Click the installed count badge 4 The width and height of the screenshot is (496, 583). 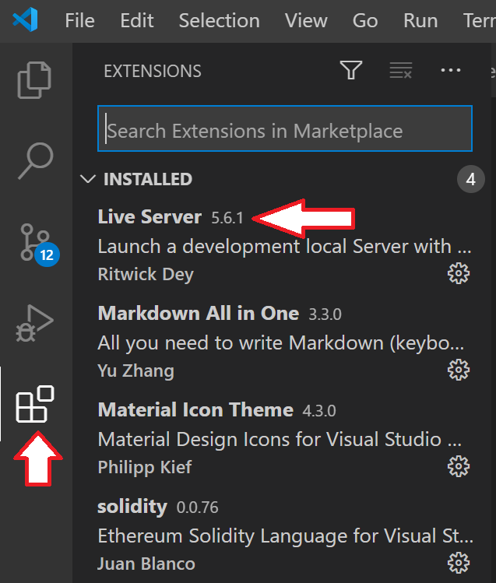click(x=471, y=179)
